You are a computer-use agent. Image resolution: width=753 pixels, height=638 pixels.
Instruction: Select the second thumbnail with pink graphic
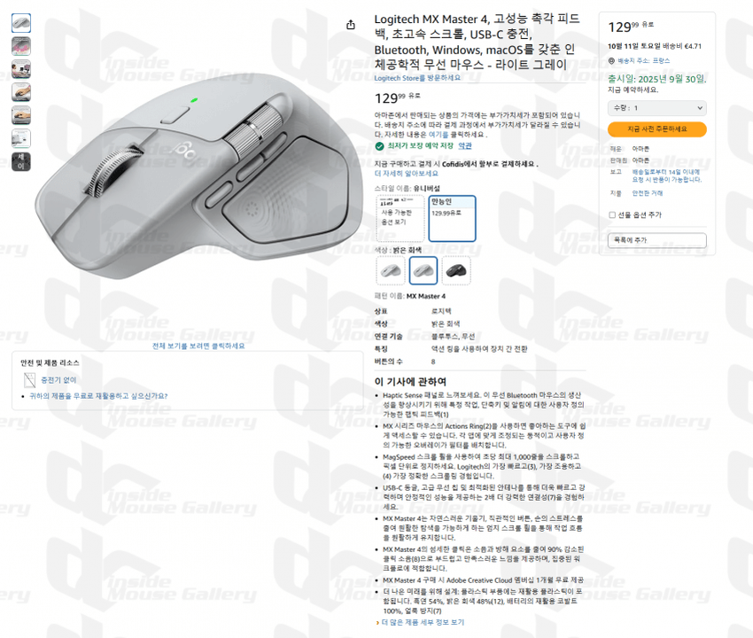tap(21, 46)
